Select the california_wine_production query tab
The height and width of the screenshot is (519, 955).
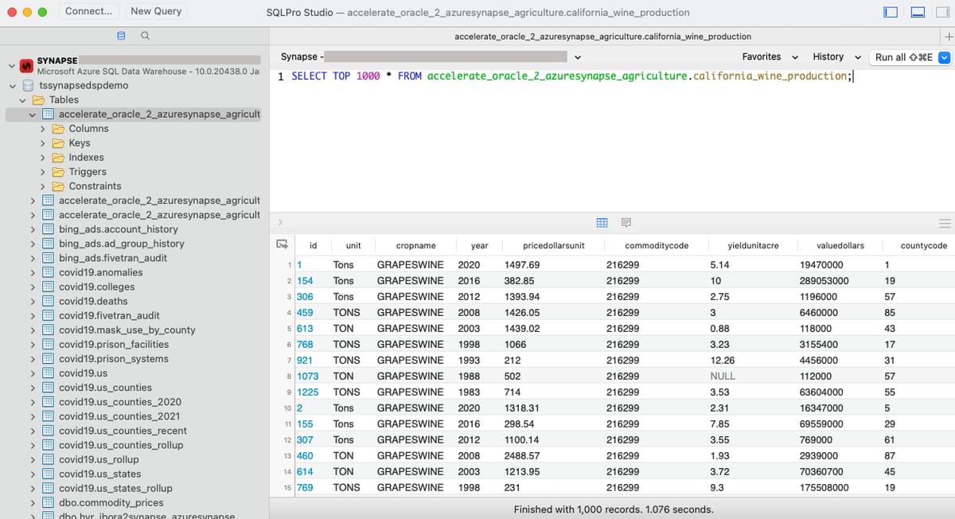(602, 37)
